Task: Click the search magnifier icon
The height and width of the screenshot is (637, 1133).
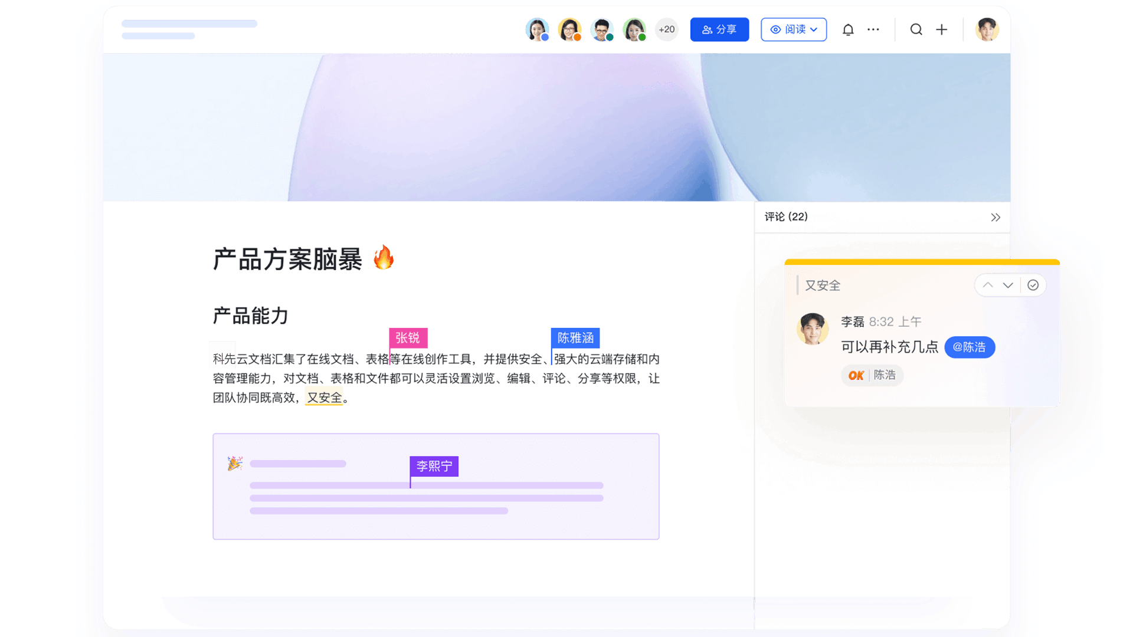Action: 916,29
